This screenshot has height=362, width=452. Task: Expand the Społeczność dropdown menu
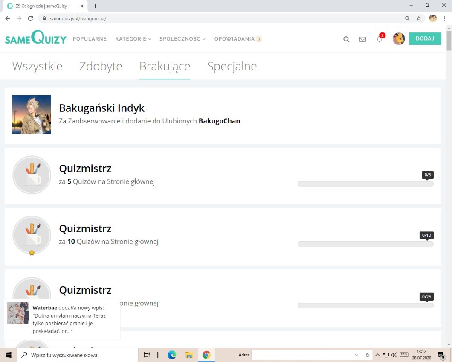[182, 39]
